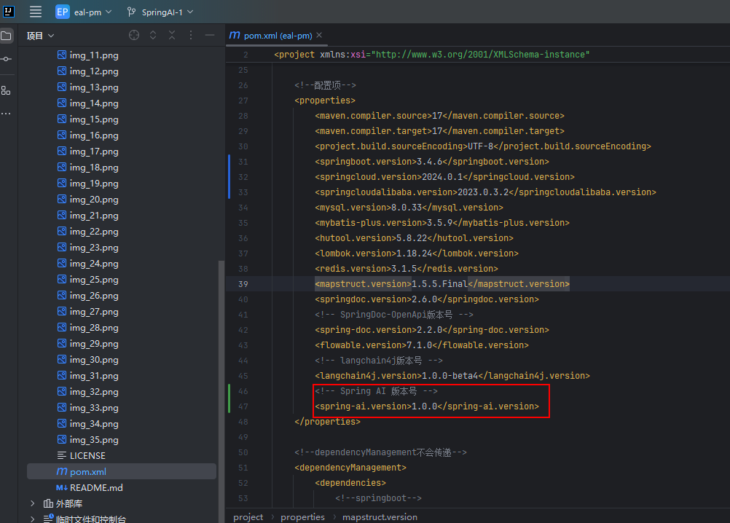The width and height of the screenshot is (730, 523).
Task: Click the mapstruct.version 1.5.5.Final line
Action: coord(442,284)
